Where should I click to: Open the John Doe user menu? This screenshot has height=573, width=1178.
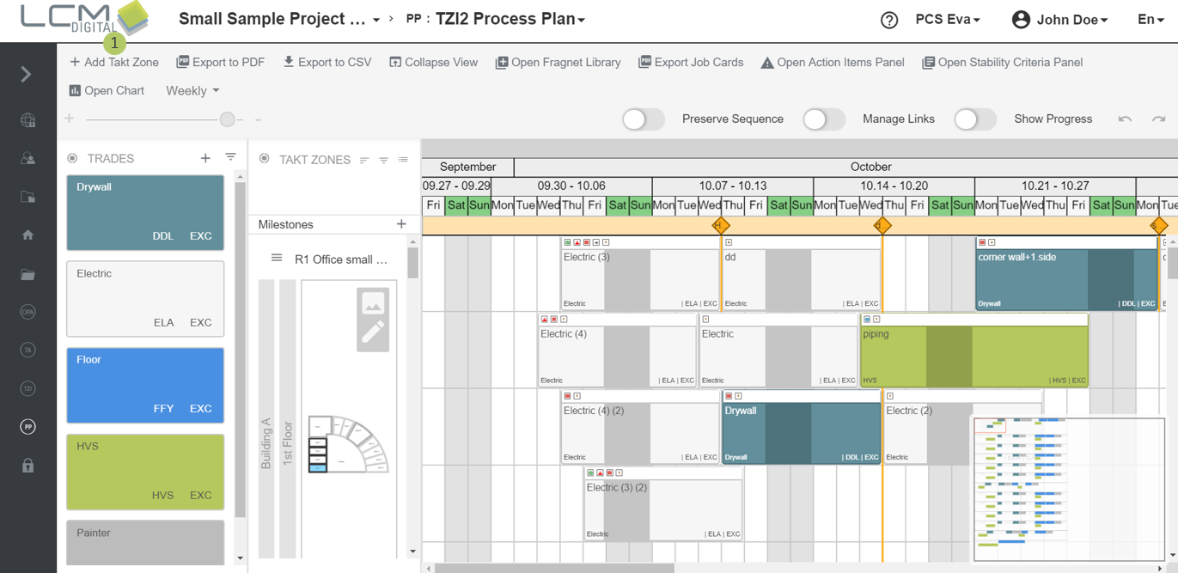click(x=1060, y=20)
